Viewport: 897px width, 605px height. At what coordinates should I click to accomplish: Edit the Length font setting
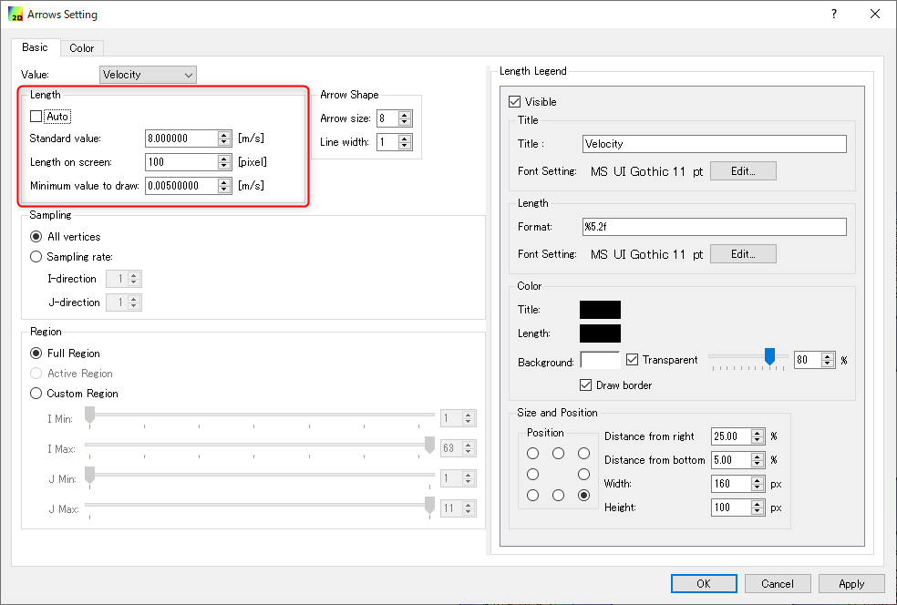click(743, 254)
